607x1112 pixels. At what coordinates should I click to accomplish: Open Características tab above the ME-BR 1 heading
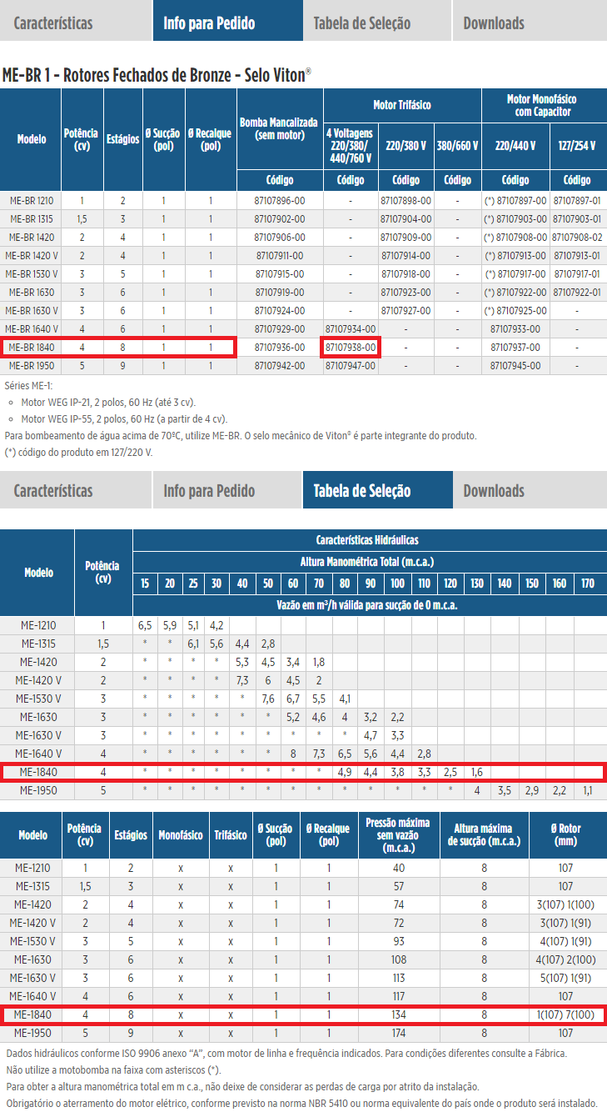[53, 23]
